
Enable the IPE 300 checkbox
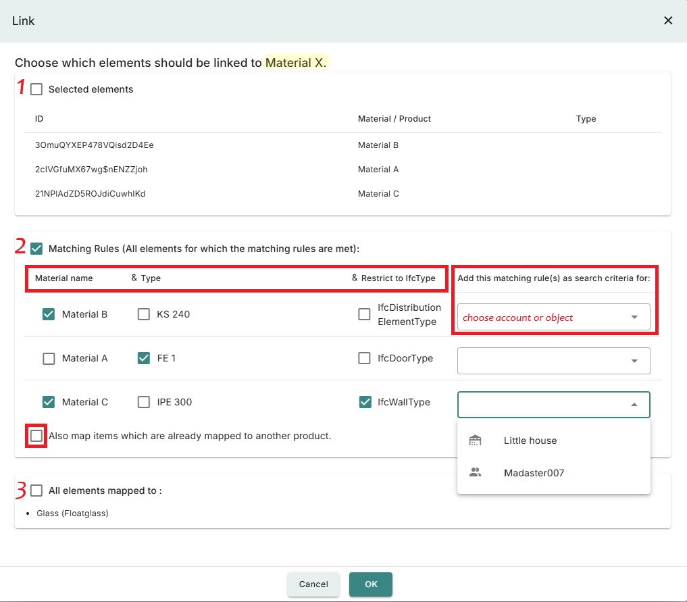coord(144,402)
